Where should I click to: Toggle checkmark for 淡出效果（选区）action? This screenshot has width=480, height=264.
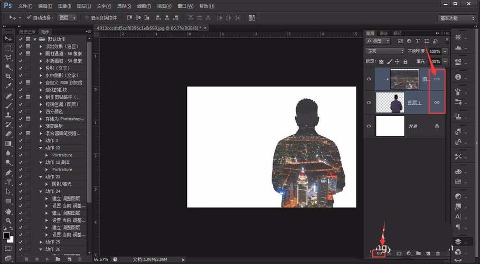[x=21, y=46]
